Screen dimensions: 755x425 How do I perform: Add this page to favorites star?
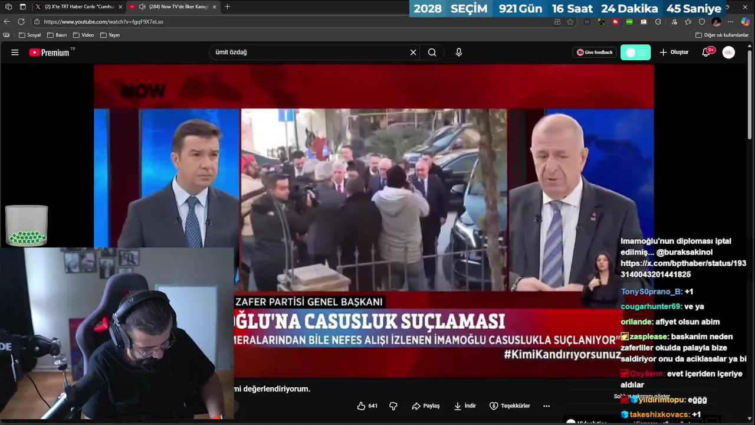pyautogui.click(x=570, y=21)
